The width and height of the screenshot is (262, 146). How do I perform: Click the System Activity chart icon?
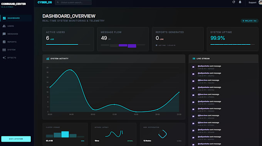click(x=48, y=59)
